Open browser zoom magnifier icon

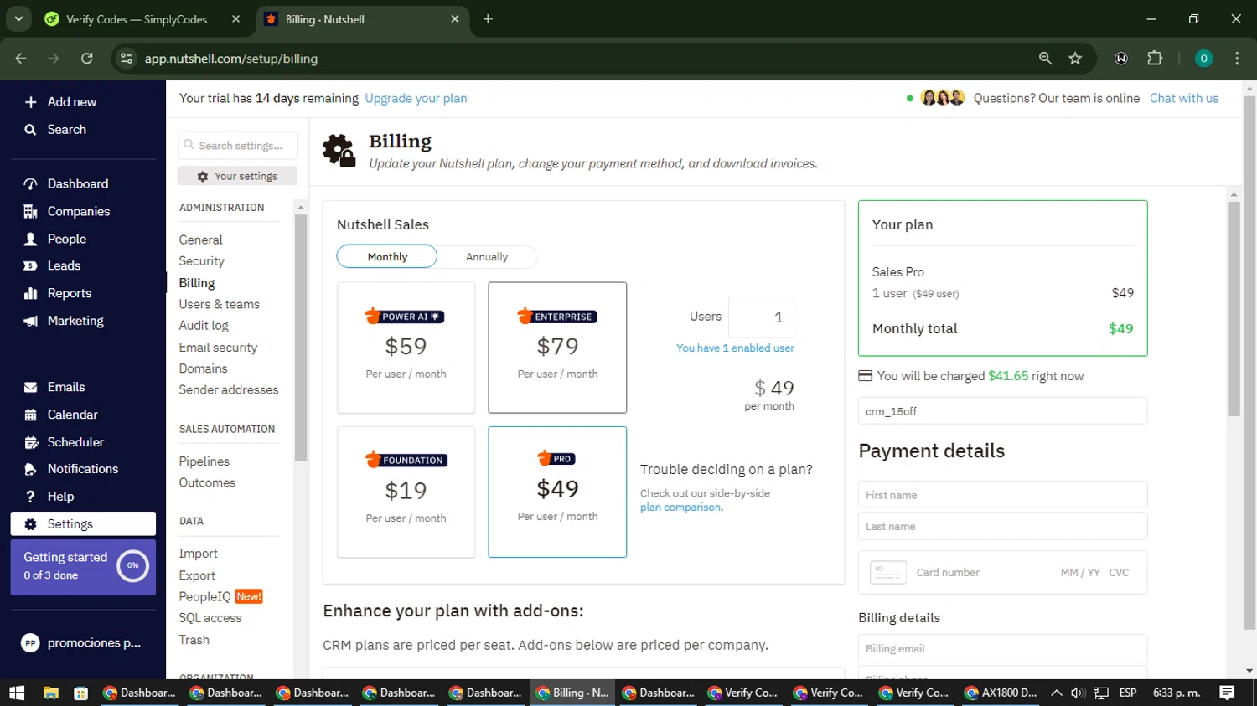point(1045,59)
